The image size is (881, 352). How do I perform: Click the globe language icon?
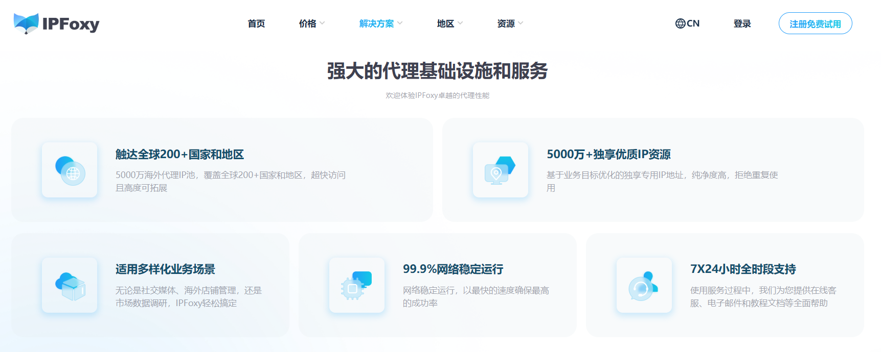(680, 23)
